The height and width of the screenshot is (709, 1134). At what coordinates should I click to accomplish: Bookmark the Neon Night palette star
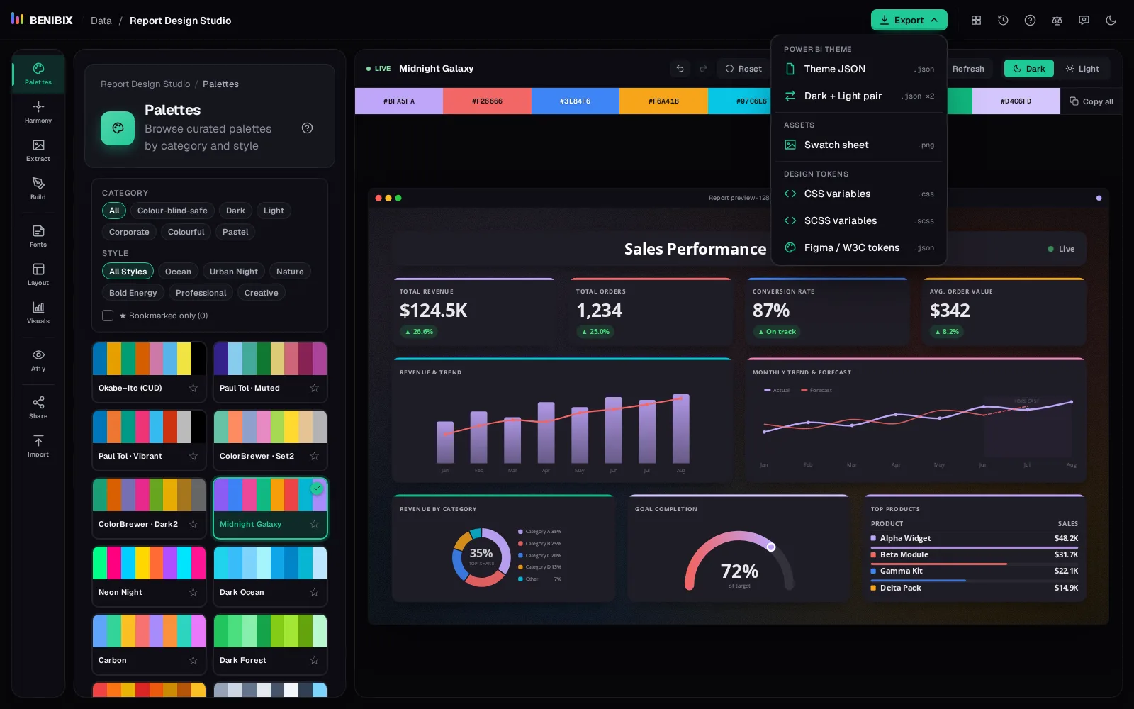(x=193, y=592)
